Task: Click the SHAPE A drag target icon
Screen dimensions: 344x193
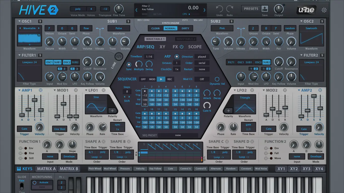Action: point(104,141)
